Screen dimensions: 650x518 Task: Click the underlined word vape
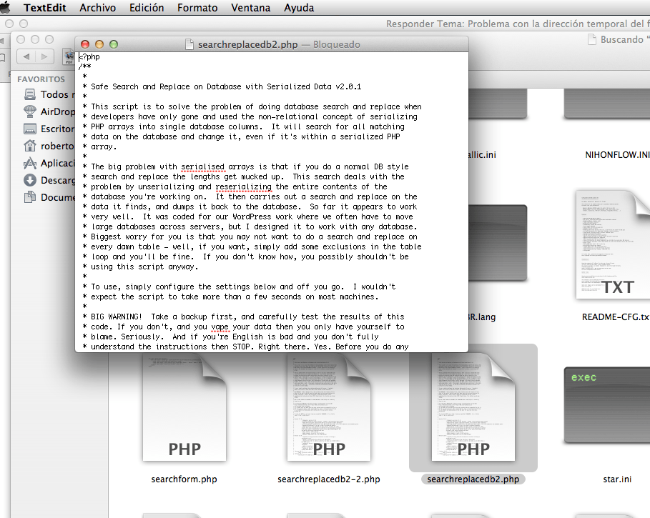pos(220,327)
